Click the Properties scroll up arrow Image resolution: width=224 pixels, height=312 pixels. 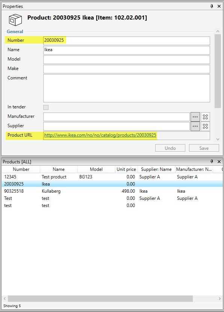[218, 32]
